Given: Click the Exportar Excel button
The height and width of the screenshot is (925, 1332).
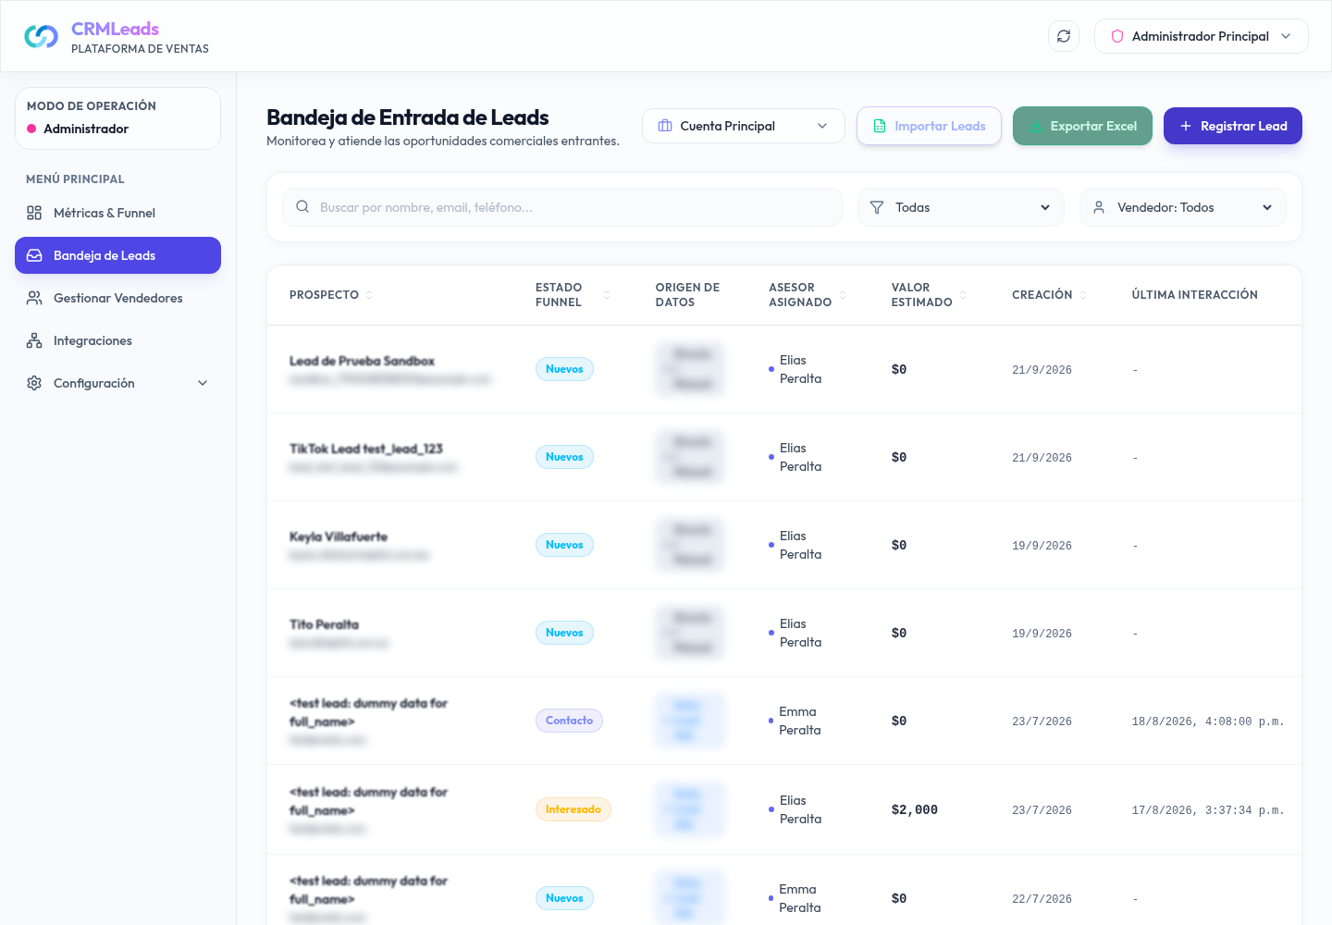Looking at the screenshot, I should click(1082, 126).
